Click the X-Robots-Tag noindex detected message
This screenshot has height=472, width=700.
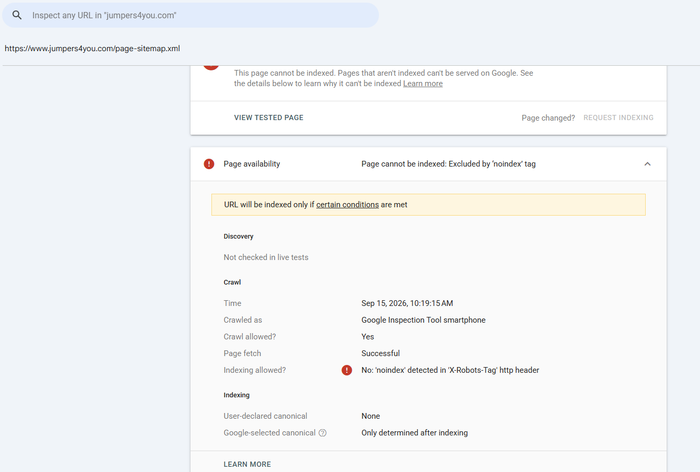450,370
